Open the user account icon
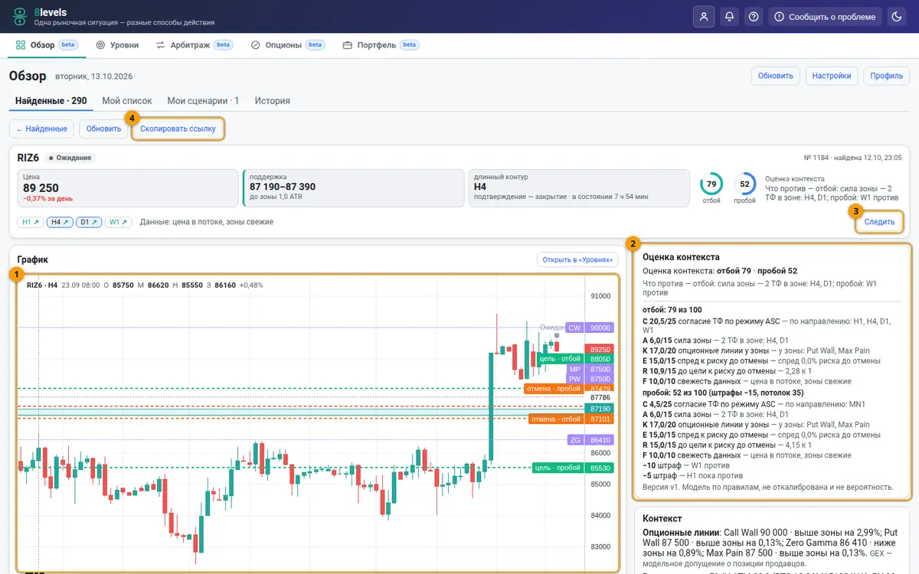The image size is (919, 574). click(x=704, y=17)
